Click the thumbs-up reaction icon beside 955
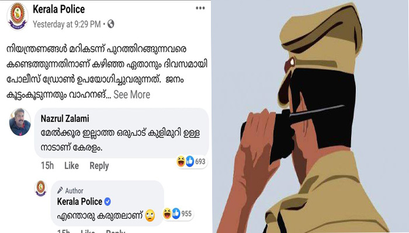409x233 pixels. 176,213
